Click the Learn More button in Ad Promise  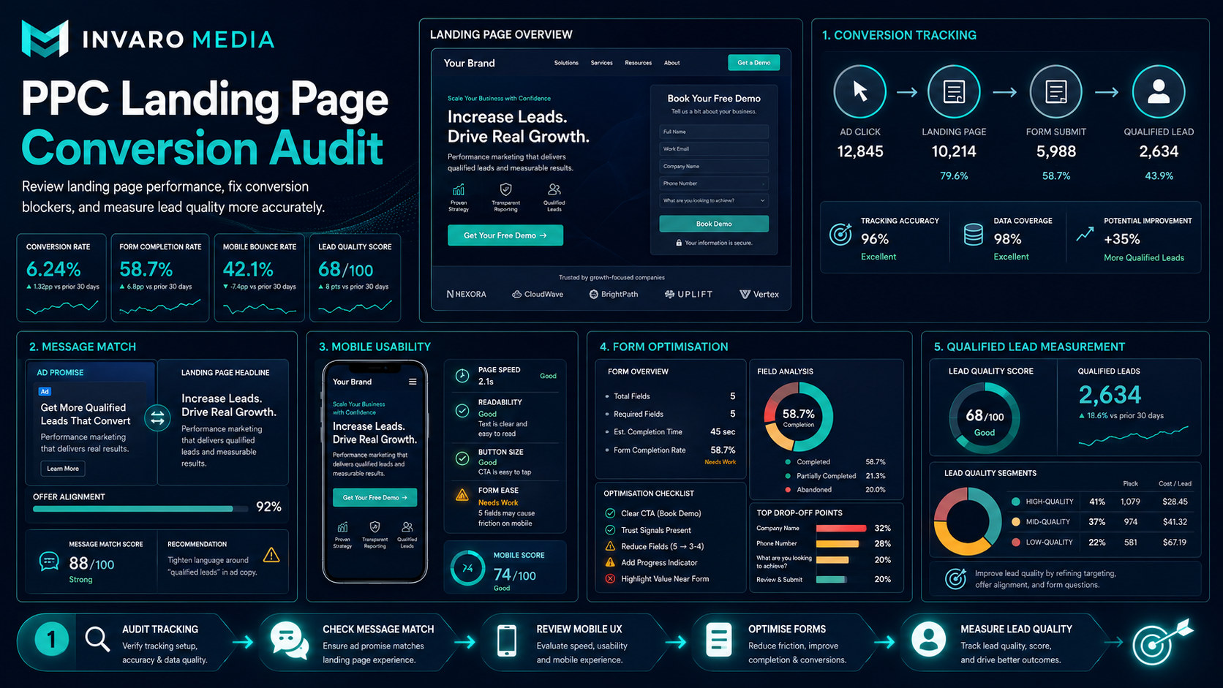pos(63,469)
